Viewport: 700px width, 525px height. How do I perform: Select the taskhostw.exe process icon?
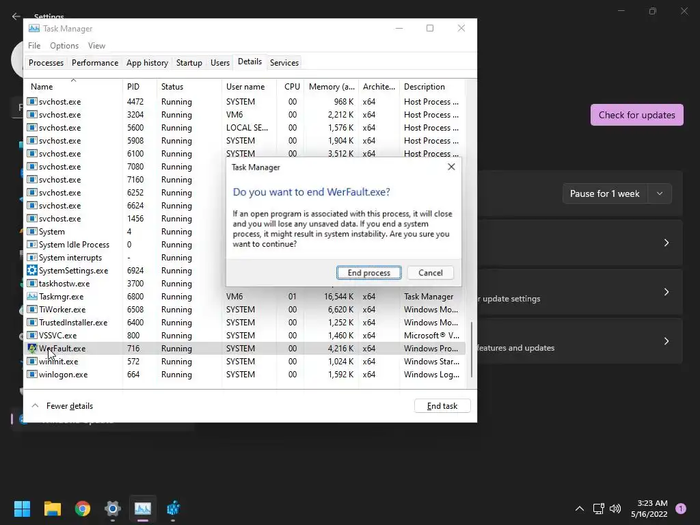(31, 283)
